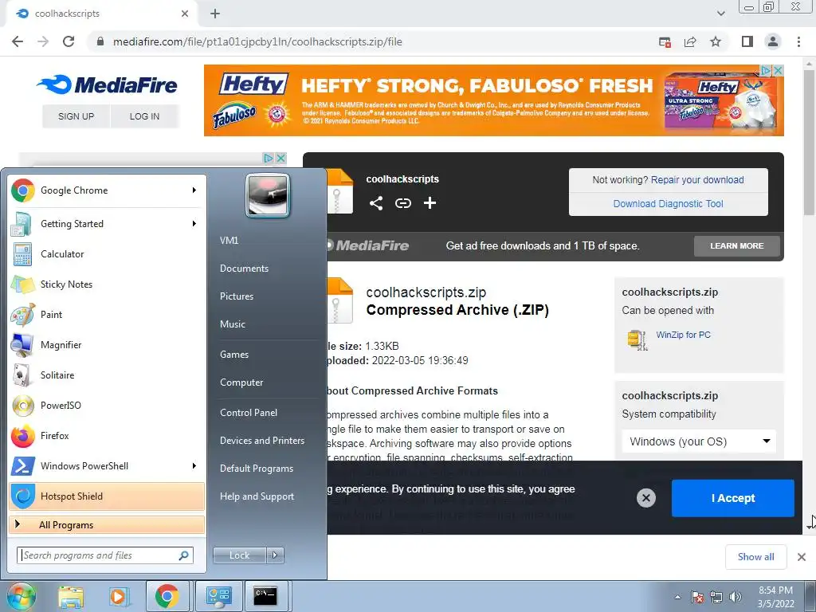
Task: Click the address bar URL
Action: 257,41
